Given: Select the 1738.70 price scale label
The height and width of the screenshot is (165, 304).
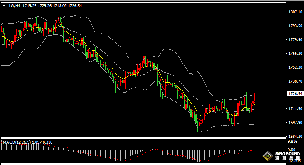Looking at the screenshot, I should pos(296,81).
